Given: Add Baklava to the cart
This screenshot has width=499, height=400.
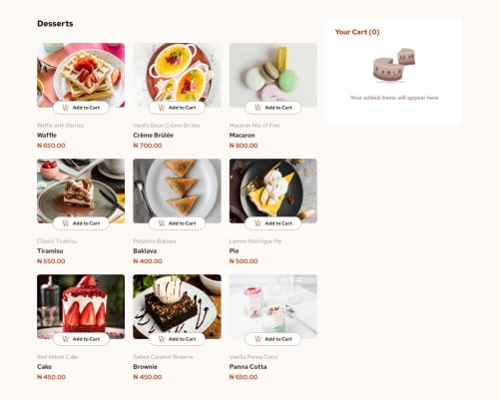Looking at the screenshot, I should pyautogui.click(x=177, y=223).
